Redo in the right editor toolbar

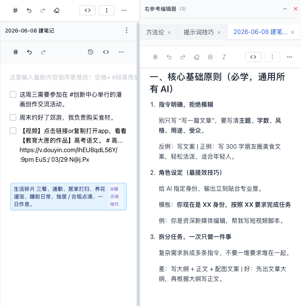[x=183, y=57]
